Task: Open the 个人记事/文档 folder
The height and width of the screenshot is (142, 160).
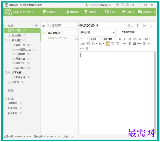Action: pos(23,50)
